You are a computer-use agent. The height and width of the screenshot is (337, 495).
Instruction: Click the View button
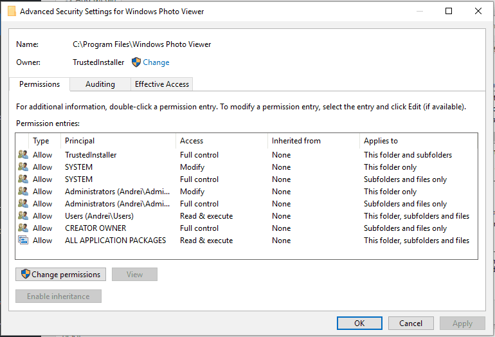click(134, 275)
